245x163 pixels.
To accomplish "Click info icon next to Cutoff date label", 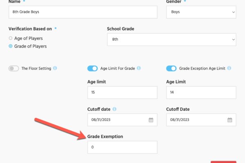I will (114, 109).
